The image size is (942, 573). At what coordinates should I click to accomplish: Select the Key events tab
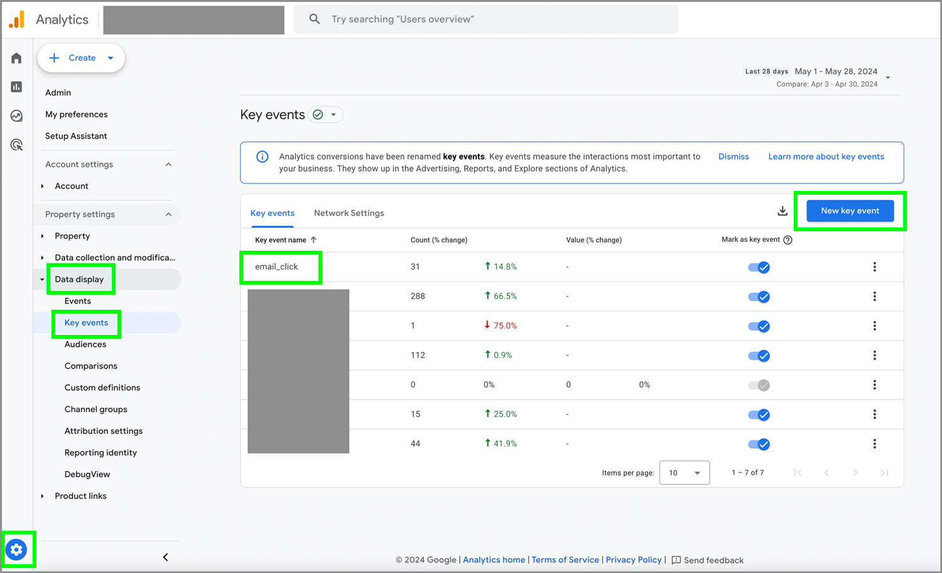[x=273, y=213]
